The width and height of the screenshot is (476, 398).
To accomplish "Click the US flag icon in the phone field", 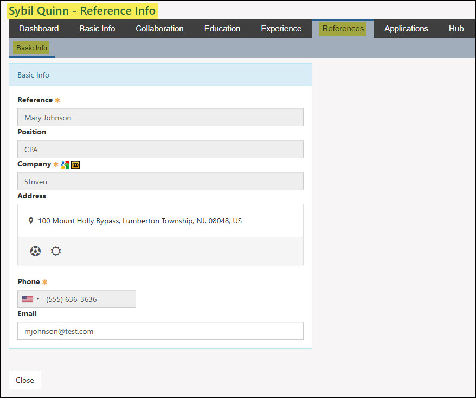I will click(x=28, y=298).
